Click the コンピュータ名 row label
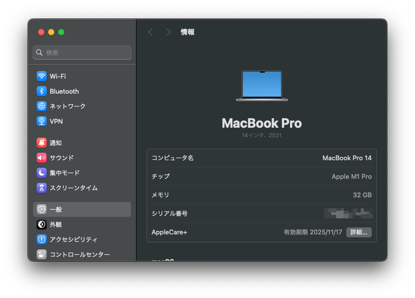The height and width of the screenshot is (298, 415). [x=173, y=158]
